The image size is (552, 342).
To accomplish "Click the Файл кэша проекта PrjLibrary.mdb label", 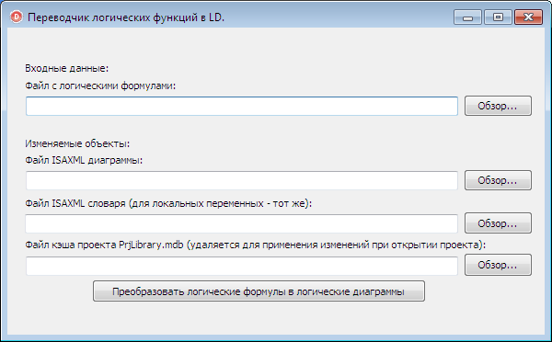I will point(255,245).
